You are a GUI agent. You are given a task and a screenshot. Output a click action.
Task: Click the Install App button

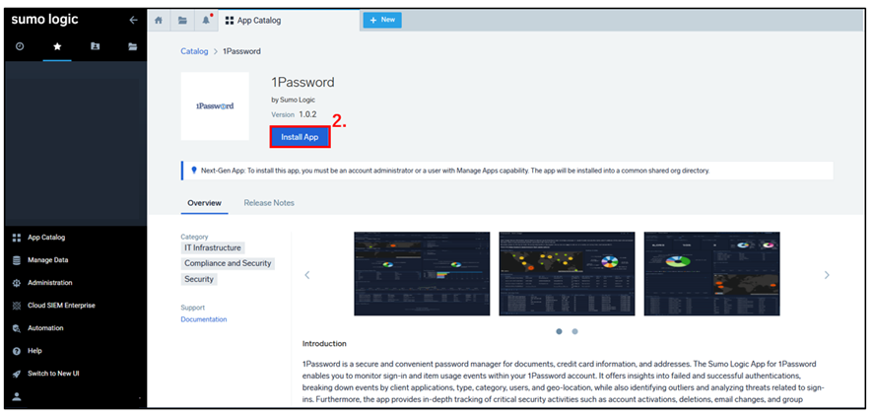301,137
